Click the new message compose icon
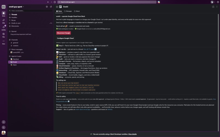 (x=51, y=7)
